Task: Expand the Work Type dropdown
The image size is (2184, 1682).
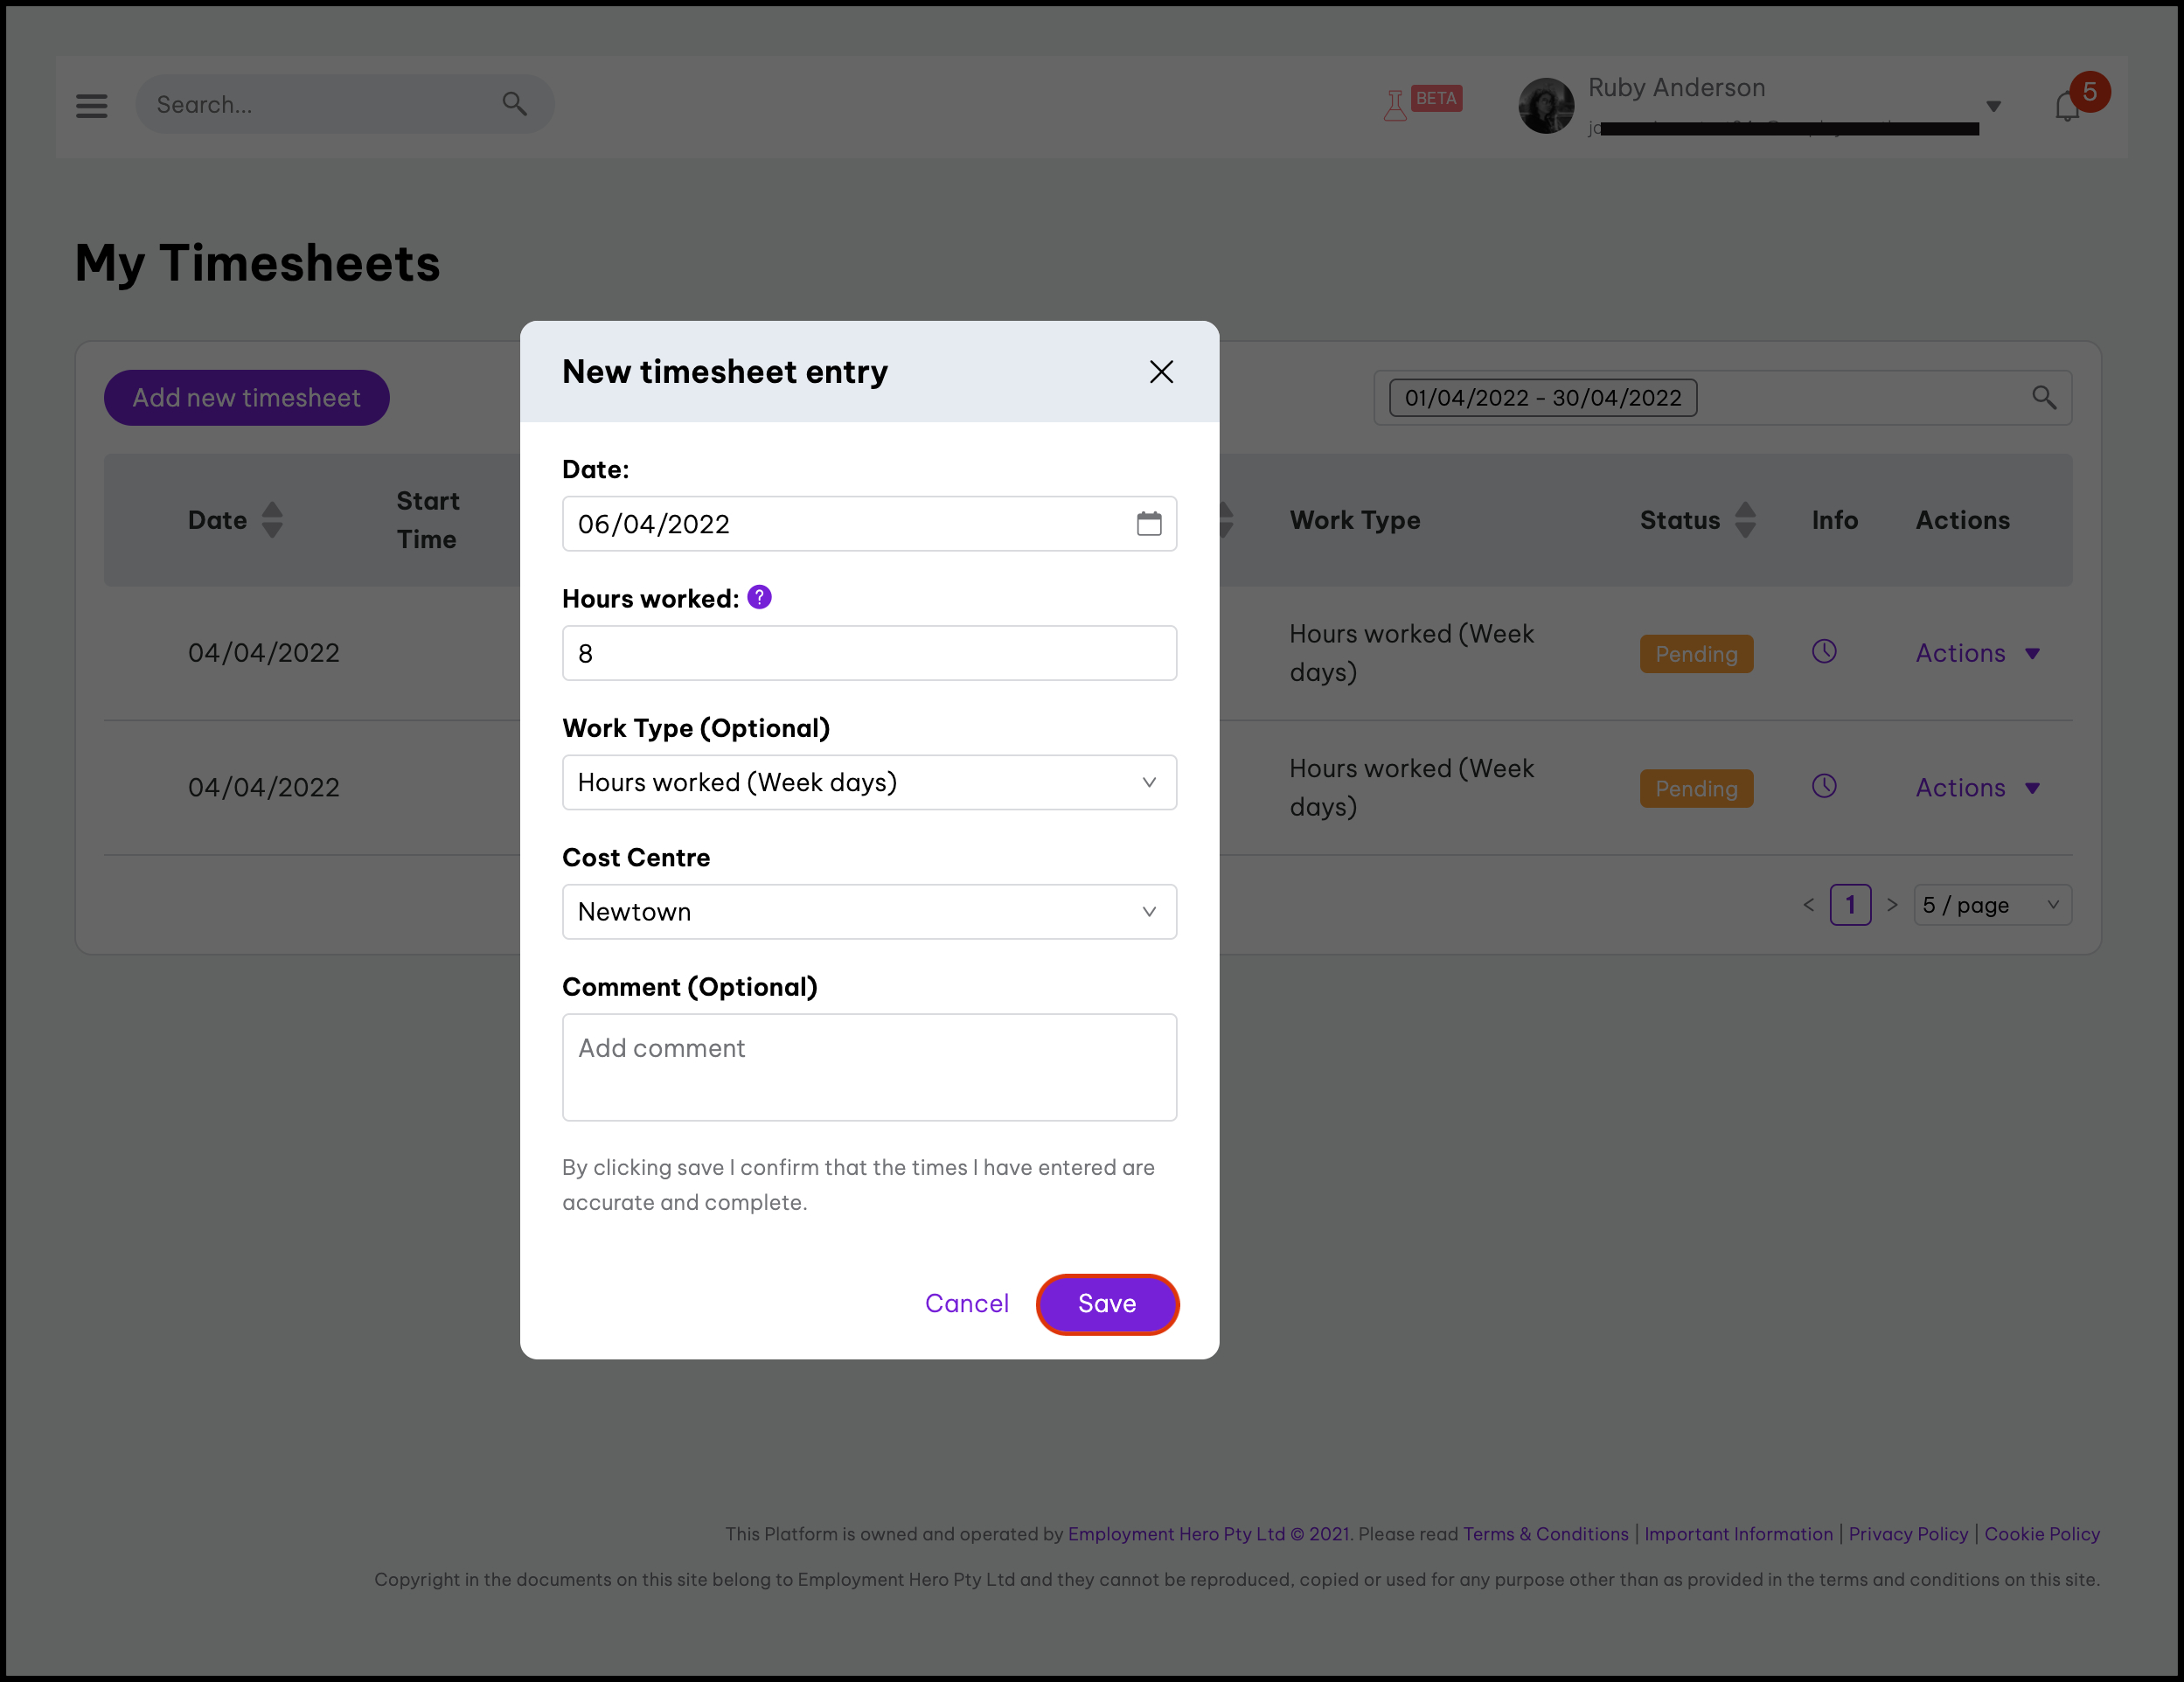Action: click(869, 782)
